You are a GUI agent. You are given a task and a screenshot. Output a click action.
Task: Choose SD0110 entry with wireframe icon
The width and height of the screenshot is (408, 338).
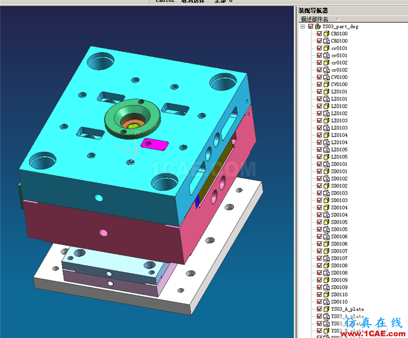click(x=339, y=302)
